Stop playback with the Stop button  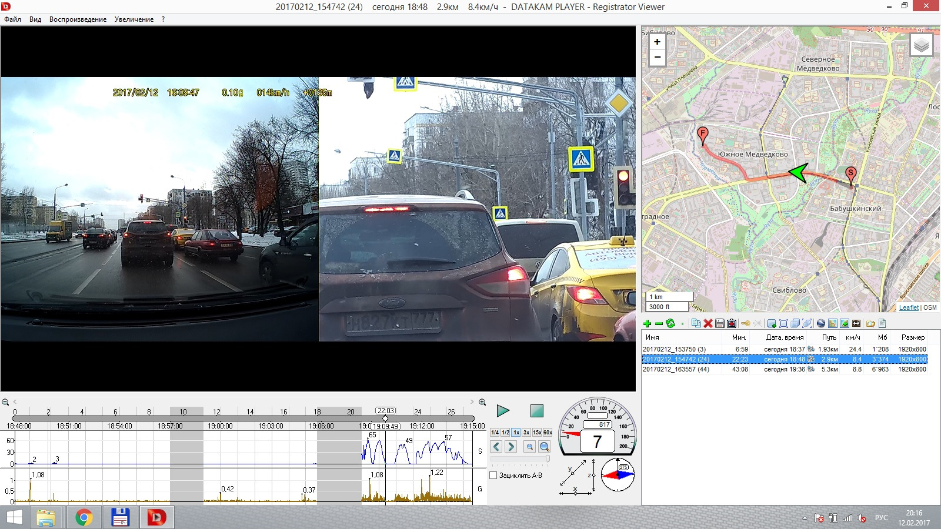tap(536, 411)
